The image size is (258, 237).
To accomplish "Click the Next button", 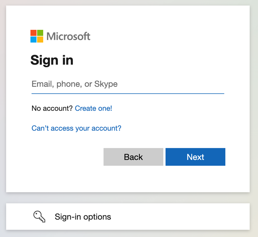I will 195,157.
